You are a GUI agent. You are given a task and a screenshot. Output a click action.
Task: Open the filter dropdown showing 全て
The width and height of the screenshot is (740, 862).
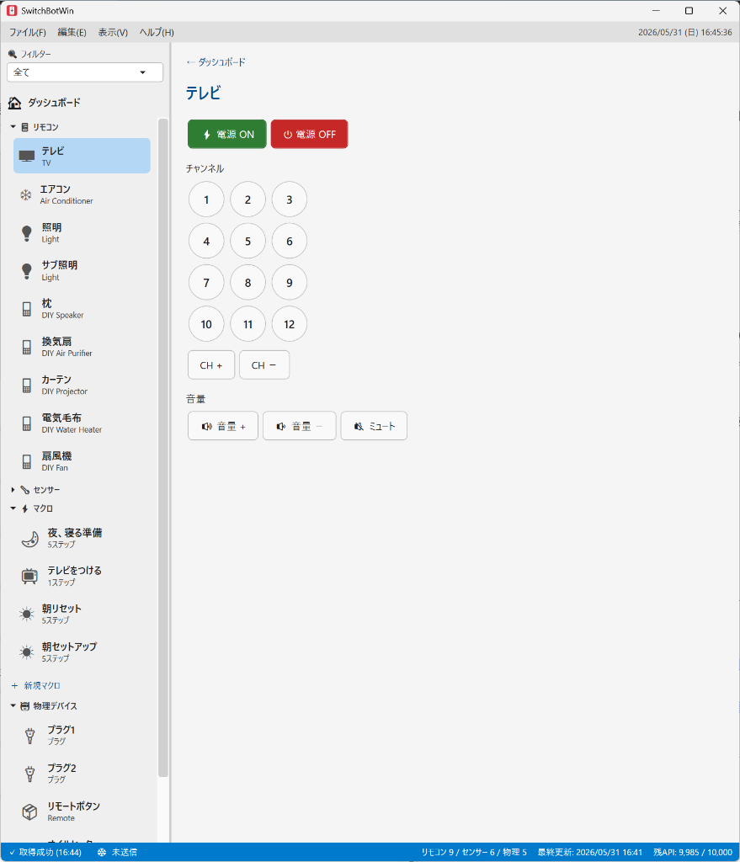click(85, 72)
